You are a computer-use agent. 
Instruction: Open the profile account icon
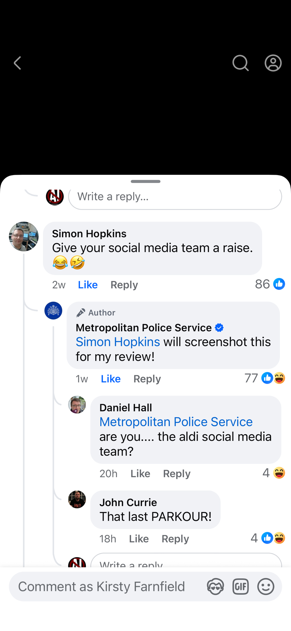click(x=273, y=63)
